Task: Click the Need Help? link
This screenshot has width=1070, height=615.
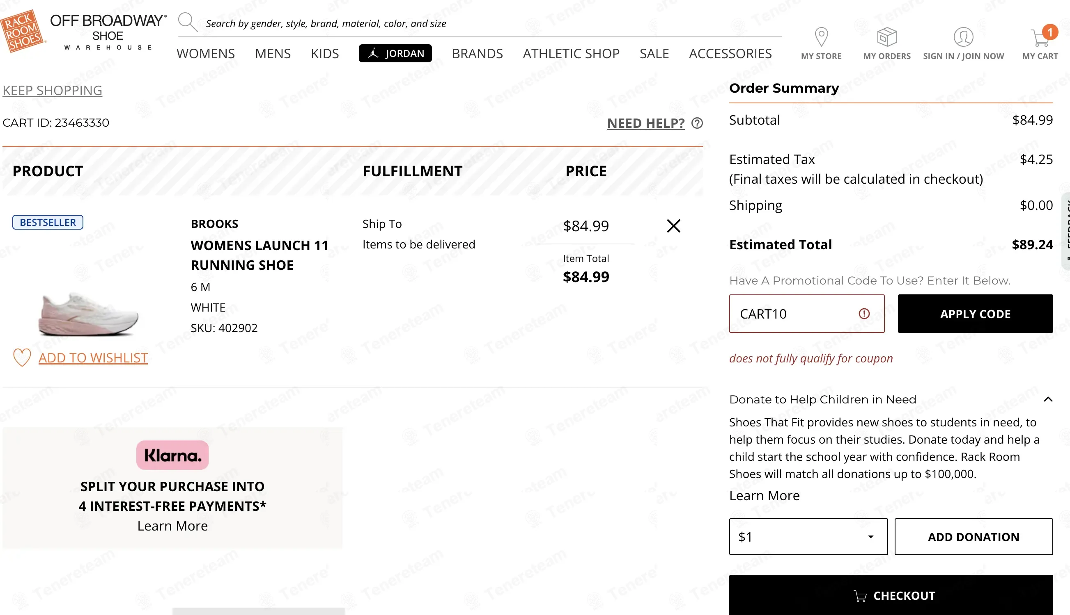Action: coord(645,123)
